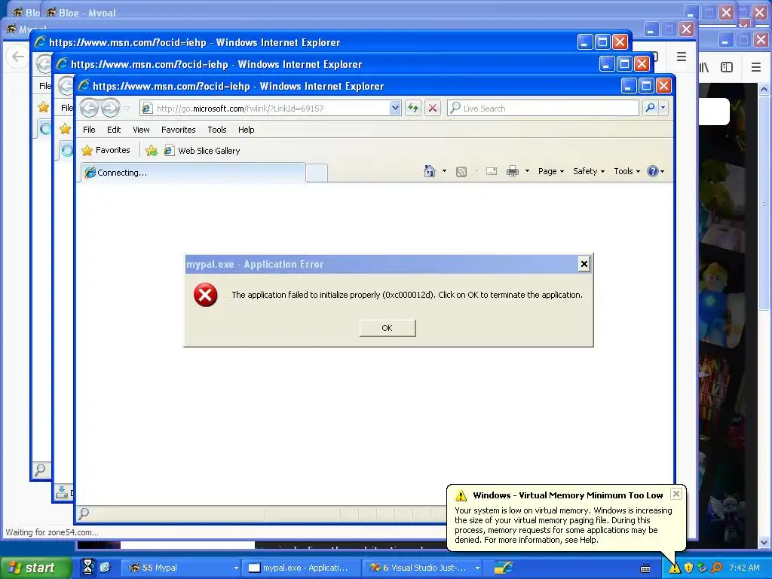
Task: Click Add to Favorites Bar star icon
Action: pos(152,151)
